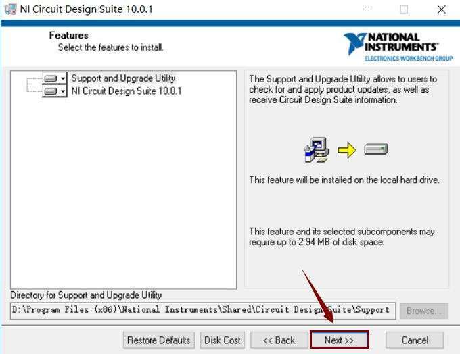Image resolution: width=460 pixels, height=354 pixels.
Task: Open the install-state dropdown for Support and Upgrade Utility
Action: [x=63, y=78]
